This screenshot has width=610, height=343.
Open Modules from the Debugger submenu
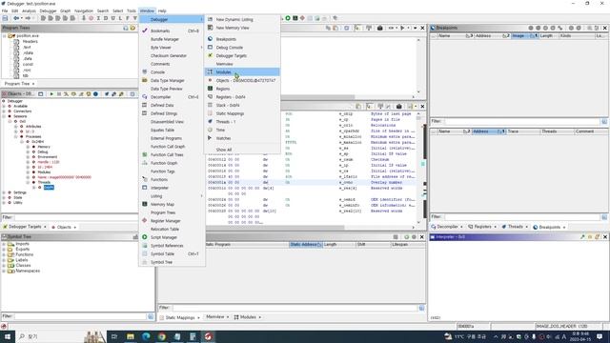pos(241,72)
